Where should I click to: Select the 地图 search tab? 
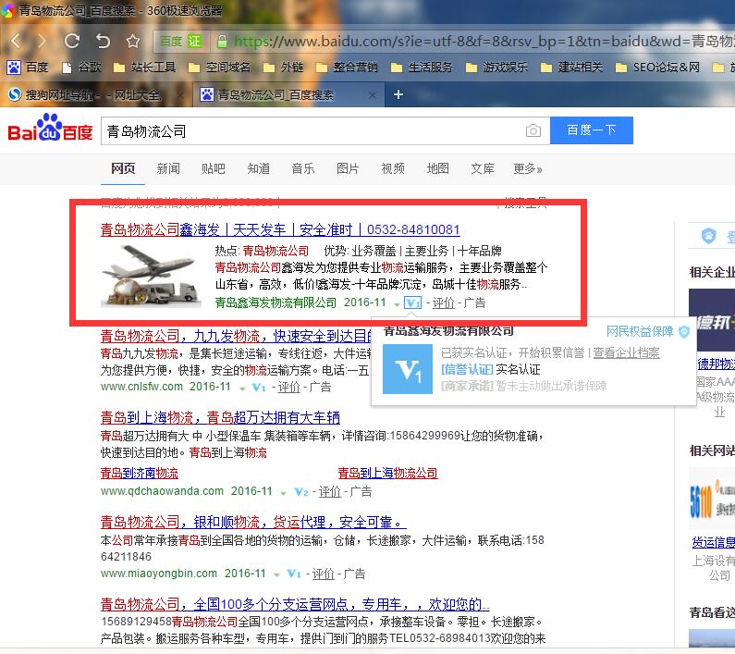(x=438, y=169)
